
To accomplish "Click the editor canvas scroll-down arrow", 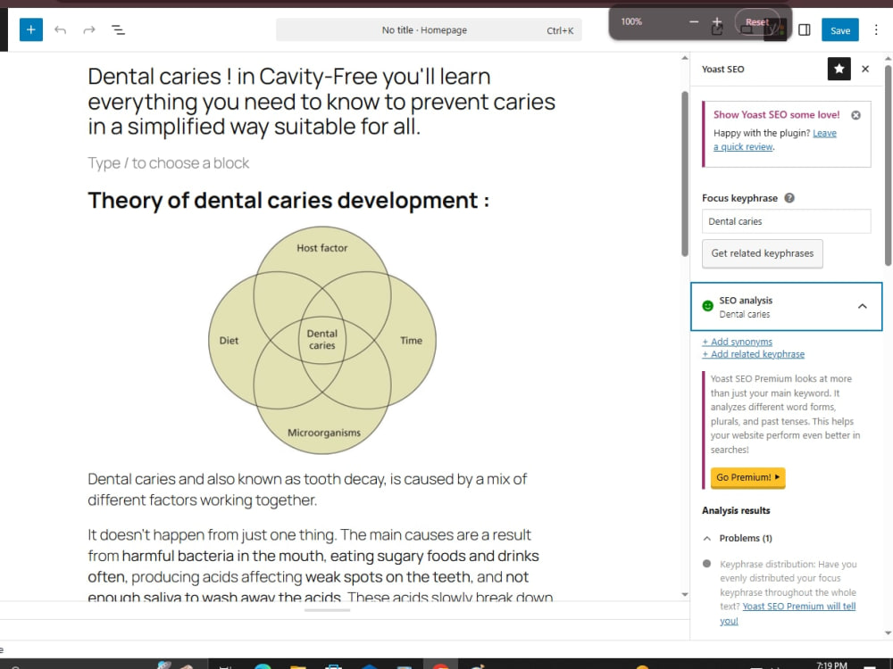I will (685, 594).
